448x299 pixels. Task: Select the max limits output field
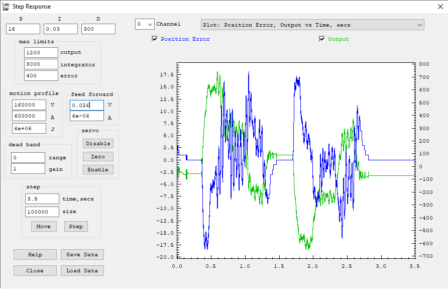click(41, 52)
